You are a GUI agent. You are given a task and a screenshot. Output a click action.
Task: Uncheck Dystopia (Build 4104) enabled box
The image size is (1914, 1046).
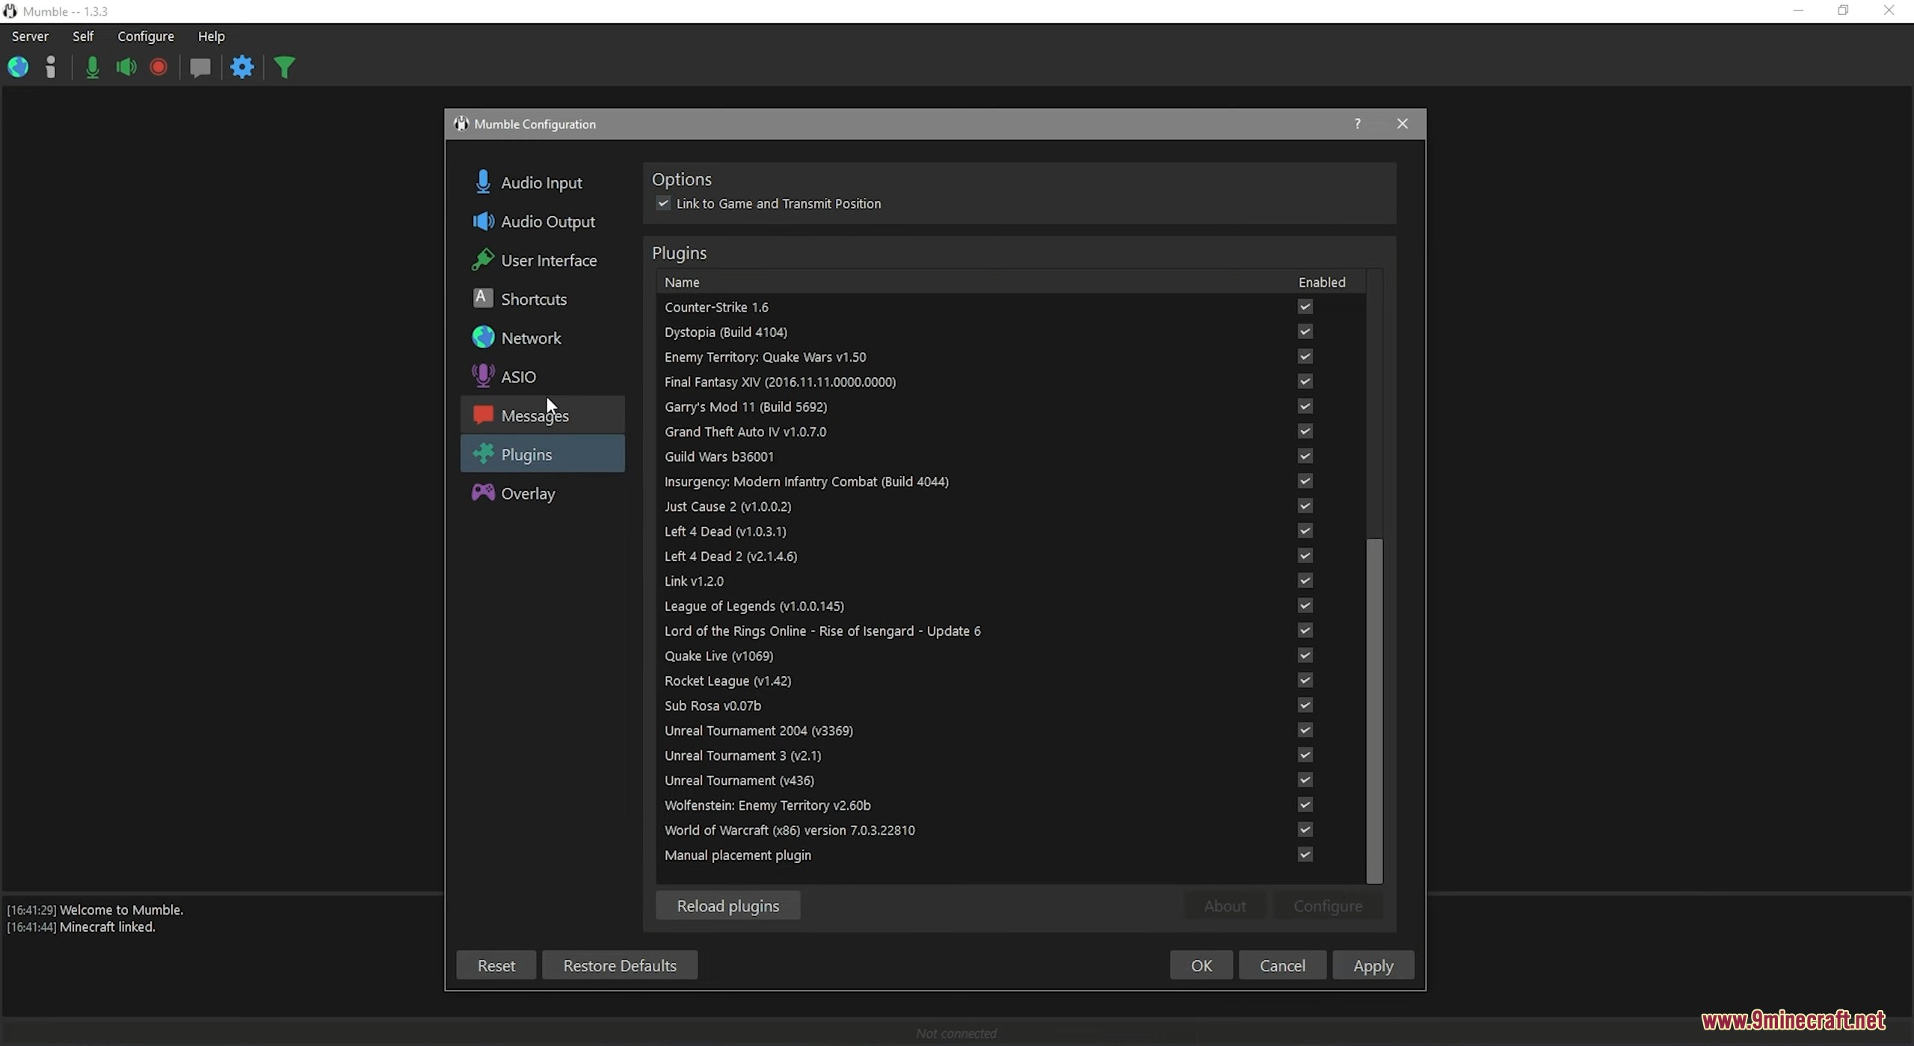click(1305, 332)
